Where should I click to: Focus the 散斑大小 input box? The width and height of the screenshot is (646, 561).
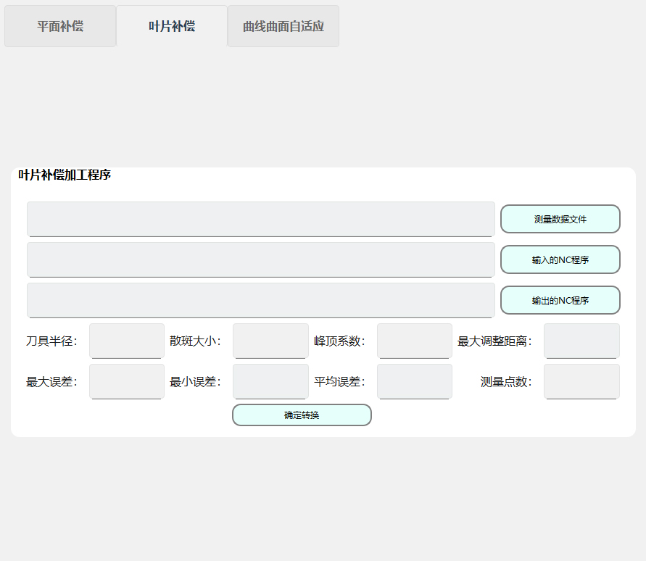click(270, 341)
